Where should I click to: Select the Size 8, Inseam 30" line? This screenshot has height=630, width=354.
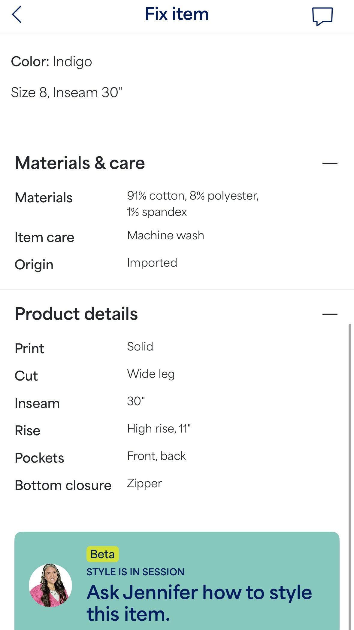[x=66, y=93]
